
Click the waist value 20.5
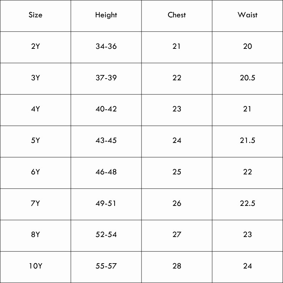pyautogui.click(x=248, y=78)
